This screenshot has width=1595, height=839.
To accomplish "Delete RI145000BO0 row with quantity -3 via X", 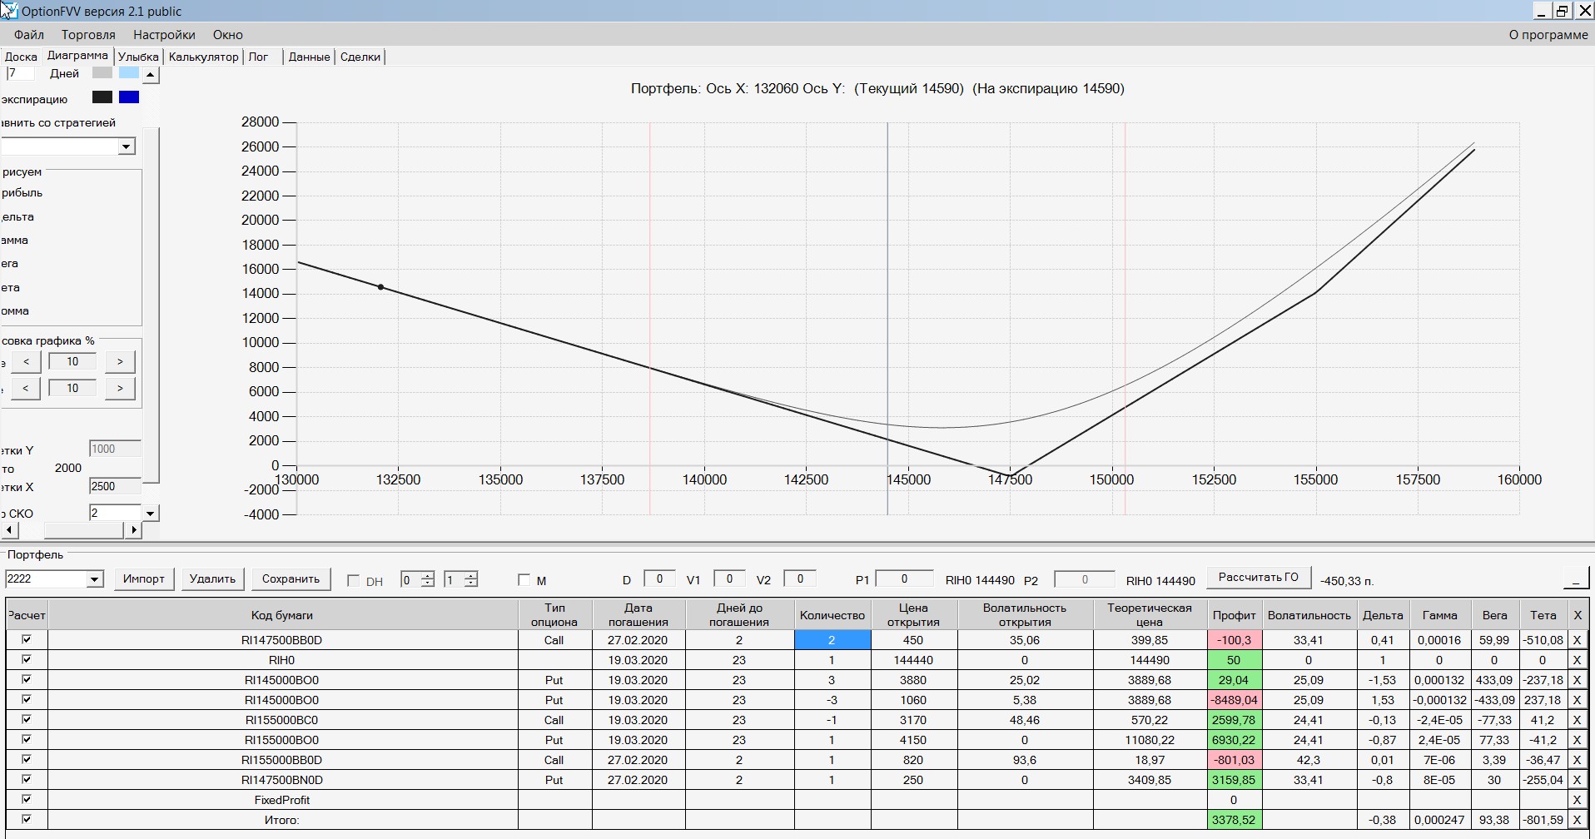I will 1577,700.
